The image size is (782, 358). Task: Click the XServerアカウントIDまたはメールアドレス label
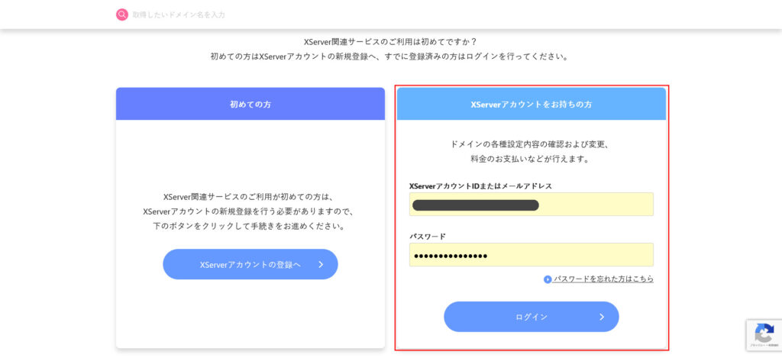[x=481, y=186]
